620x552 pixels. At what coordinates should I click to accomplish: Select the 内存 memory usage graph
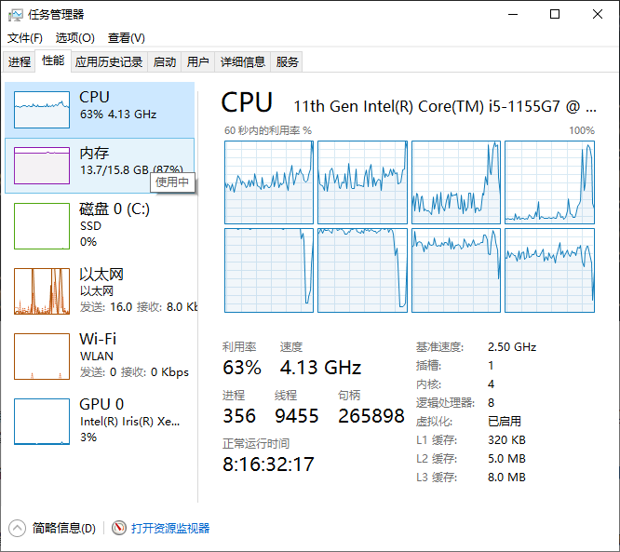coord(42,166)
